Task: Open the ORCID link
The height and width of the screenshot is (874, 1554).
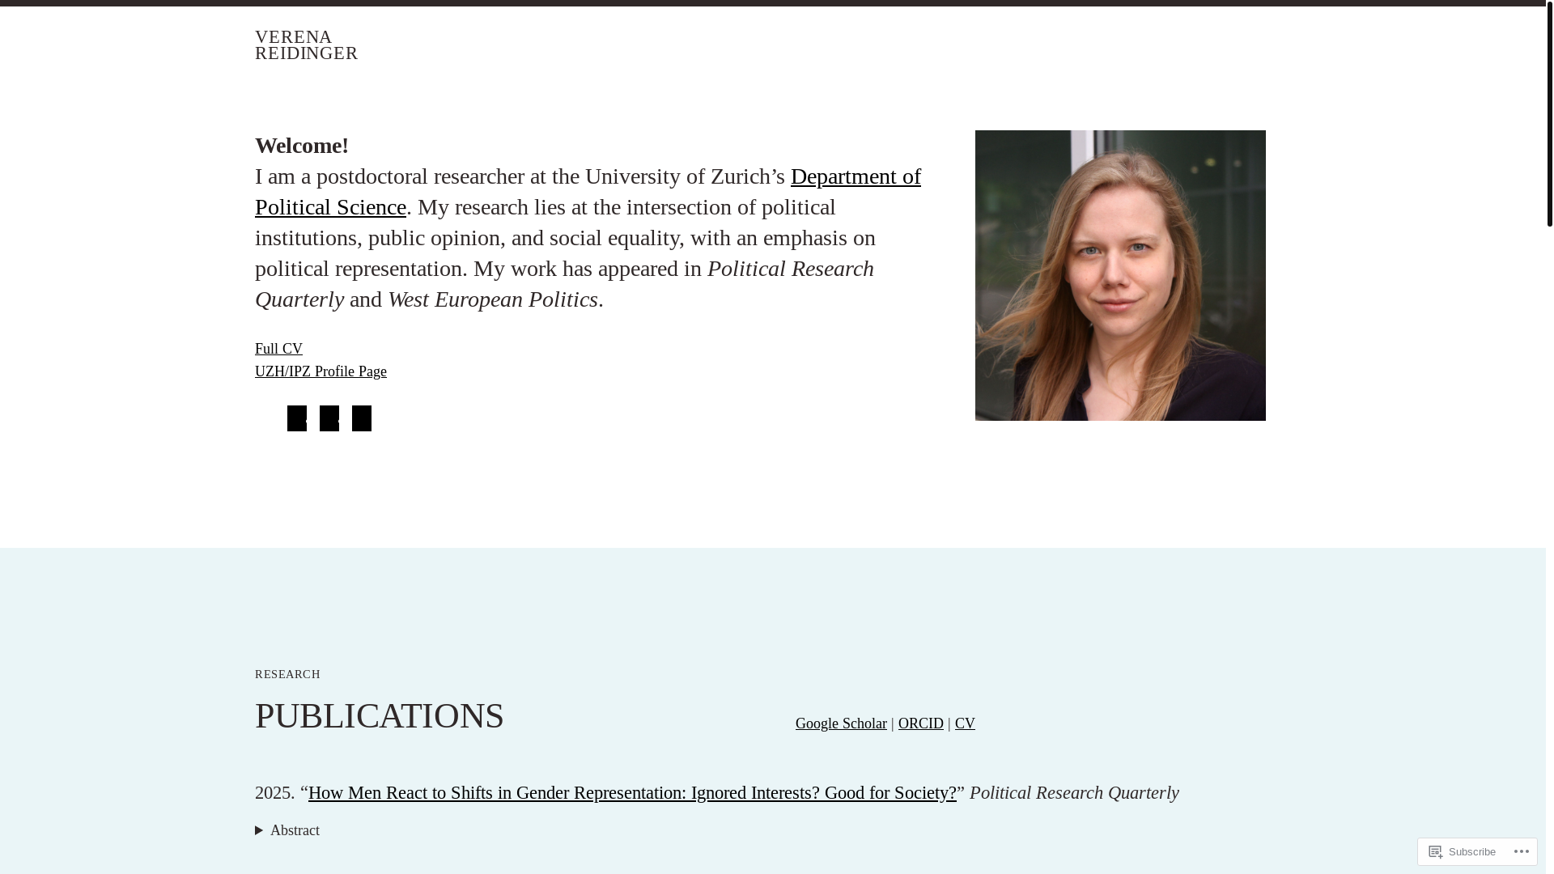Action: [921, 723]
